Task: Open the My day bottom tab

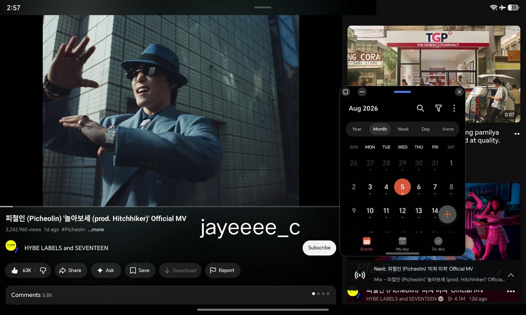Action: click(x=402, y=244)
